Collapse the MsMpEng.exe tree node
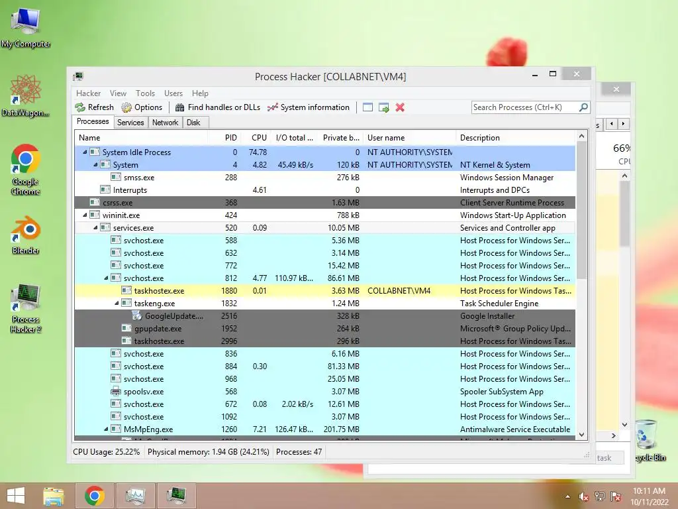The height and width of the screenshot is (509, 678). click(106, 429)
